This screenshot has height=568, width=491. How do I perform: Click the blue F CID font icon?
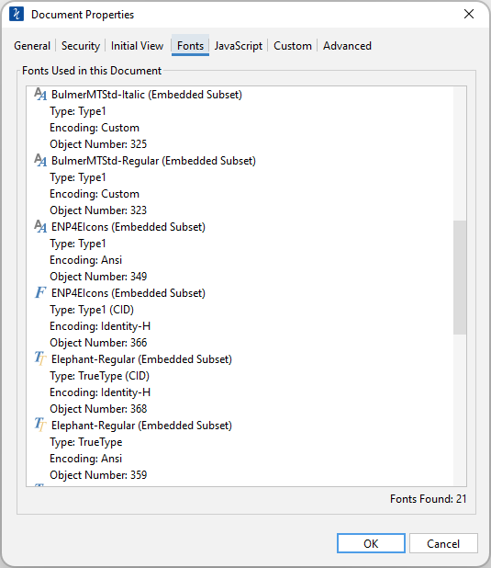click(x=40, y=292)
